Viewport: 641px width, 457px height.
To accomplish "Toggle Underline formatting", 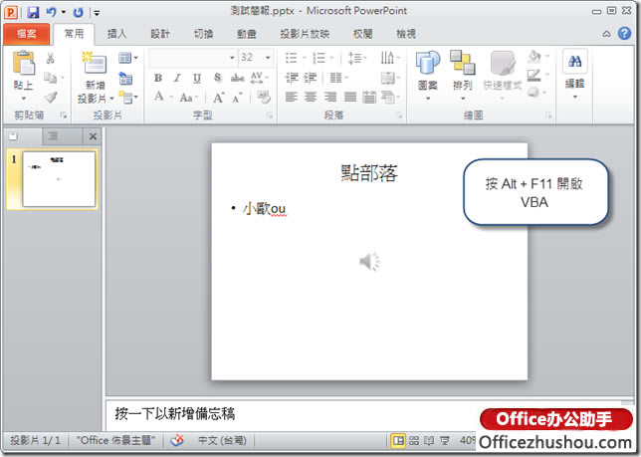I will point(197,78).
